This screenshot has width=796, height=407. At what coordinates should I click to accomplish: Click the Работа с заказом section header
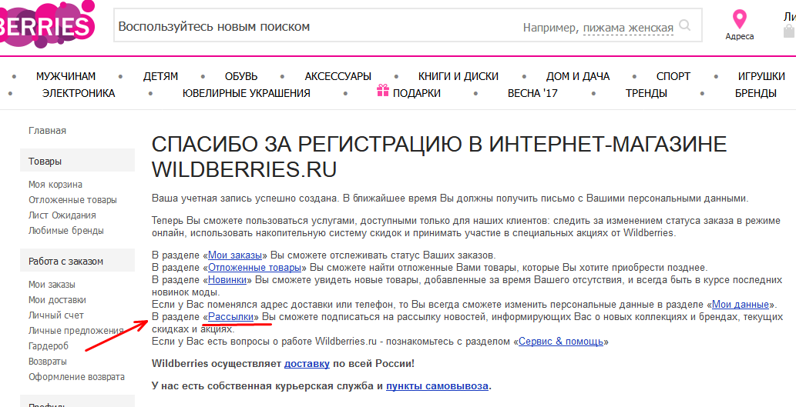click(77, 262)
